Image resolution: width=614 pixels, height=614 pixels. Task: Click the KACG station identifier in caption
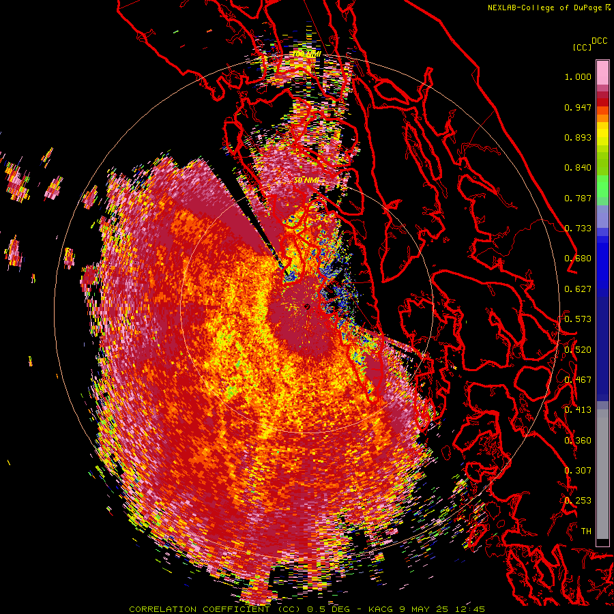(380, 609)
